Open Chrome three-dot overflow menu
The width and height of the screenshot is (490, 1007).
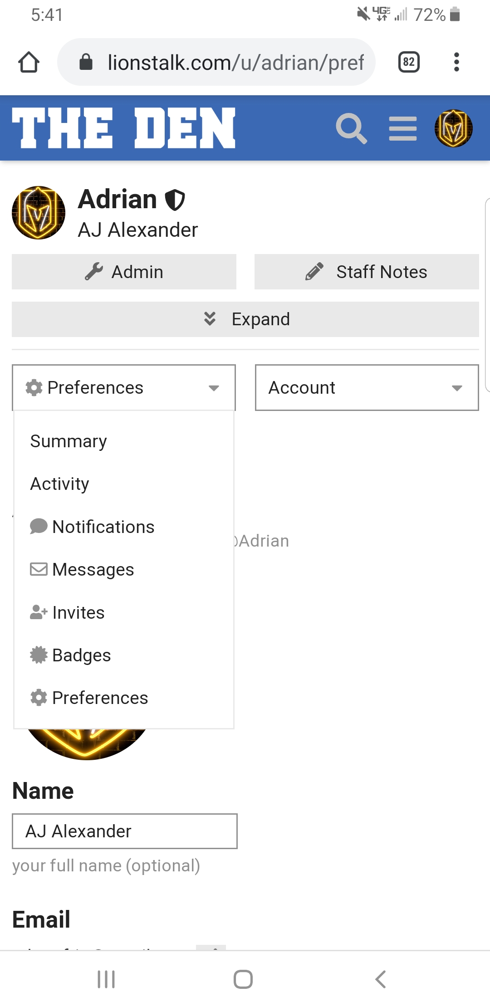pyautogui.click(x=456, y=62)
